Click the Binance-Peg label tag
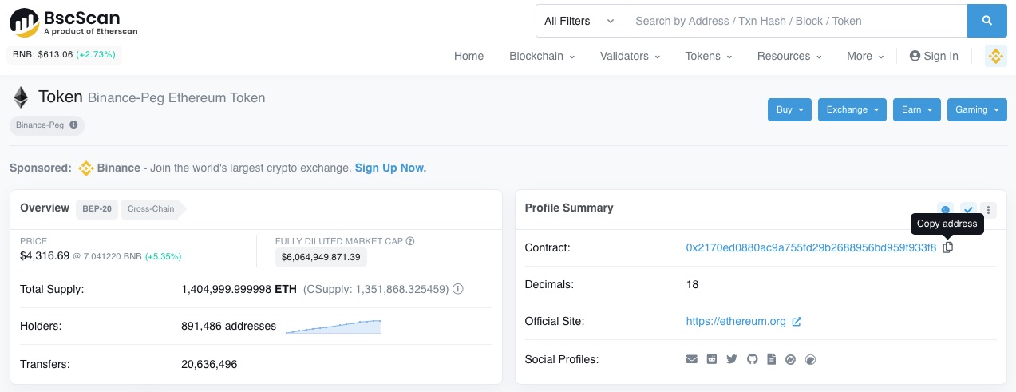 (46, 125)
